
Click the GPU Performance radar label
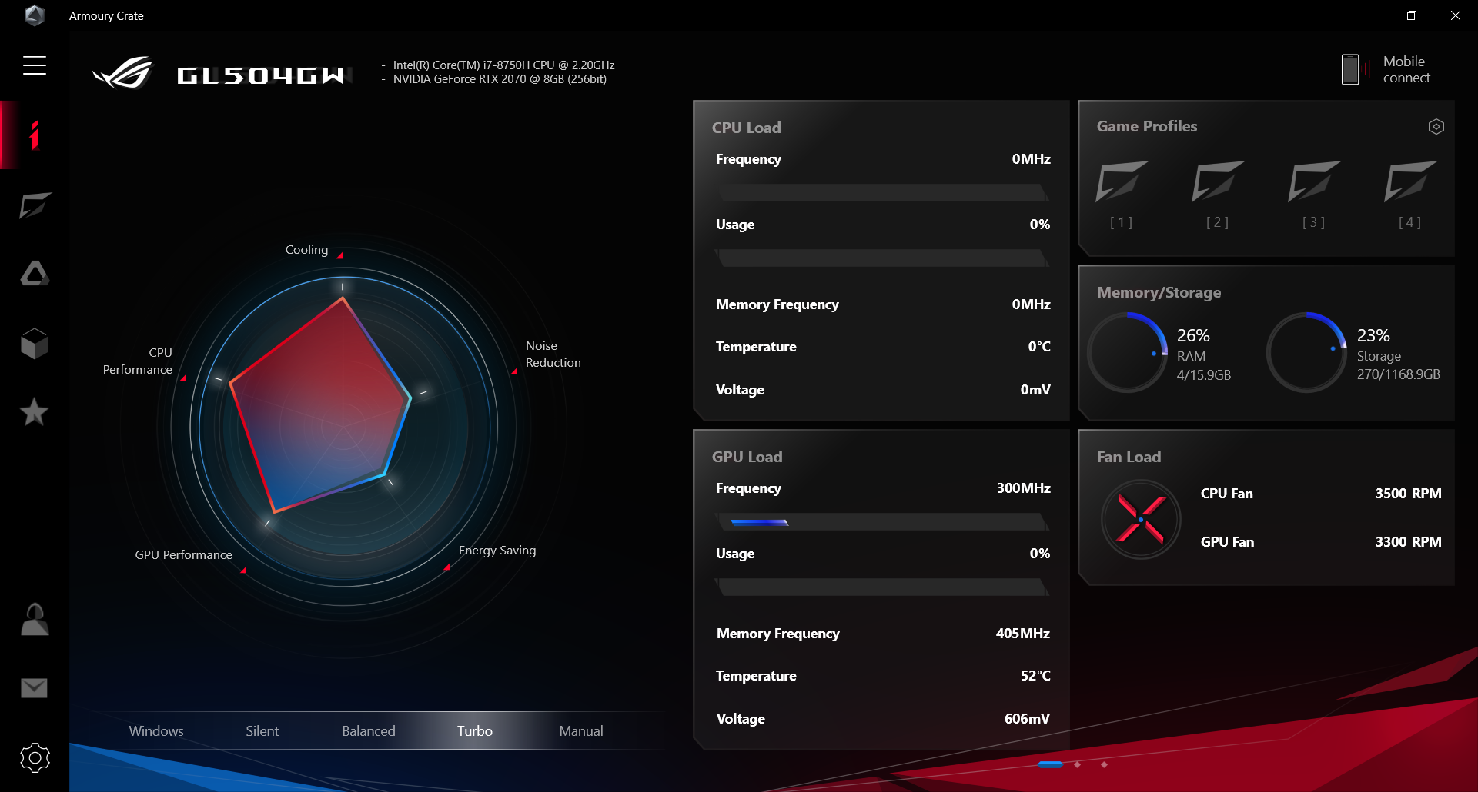(183, 554)
